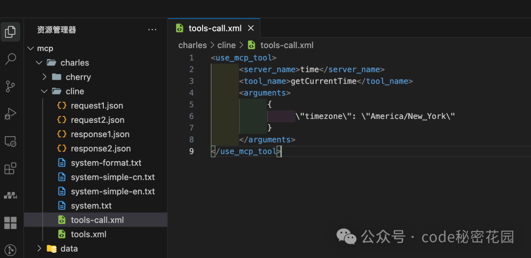Collapse the charles folder
The width and height of the screenshot is (531, 258).
(x=39, y=62)
